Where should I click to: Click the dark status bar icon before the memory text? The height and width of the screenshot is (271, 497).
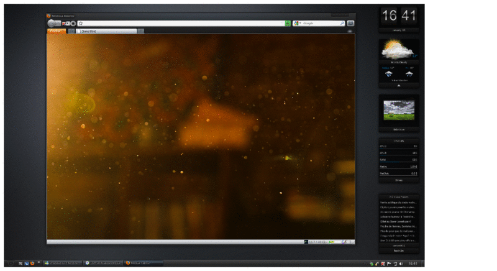(306, 242)
